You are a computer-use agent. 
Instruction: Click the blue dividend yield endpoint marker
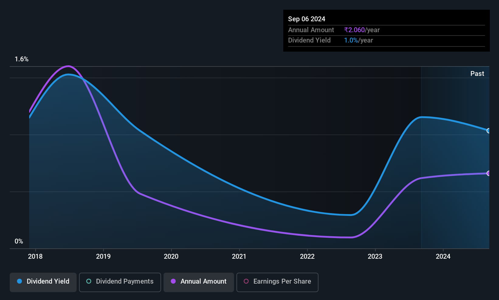pos(488,131)
